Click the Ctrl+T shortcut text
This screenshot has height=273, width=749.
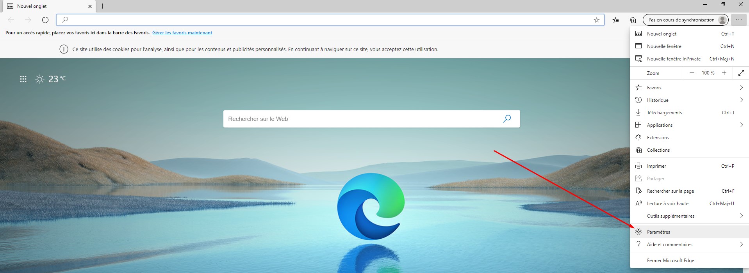[728, 34]
